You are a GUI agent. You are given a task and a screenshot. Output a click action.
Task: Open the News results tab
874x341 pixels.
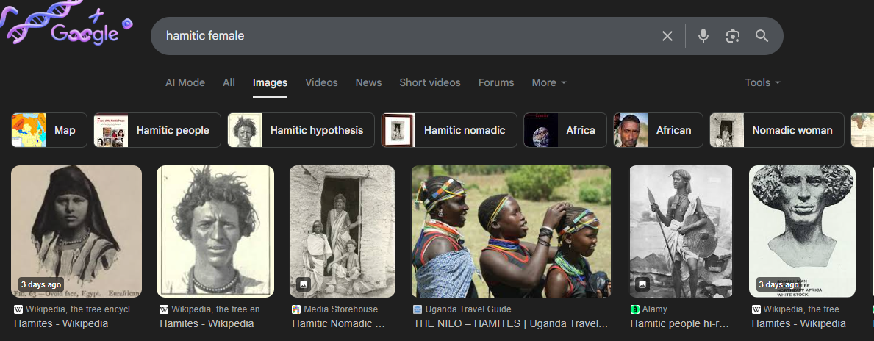pos(368,82)
